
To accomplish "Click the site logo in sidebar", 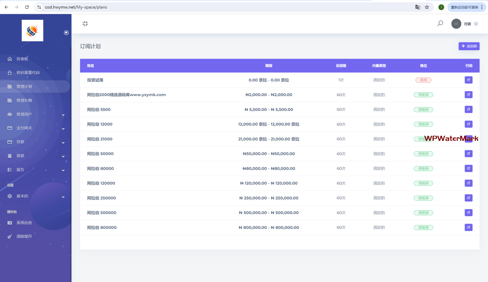I will [x=32, y=31].
